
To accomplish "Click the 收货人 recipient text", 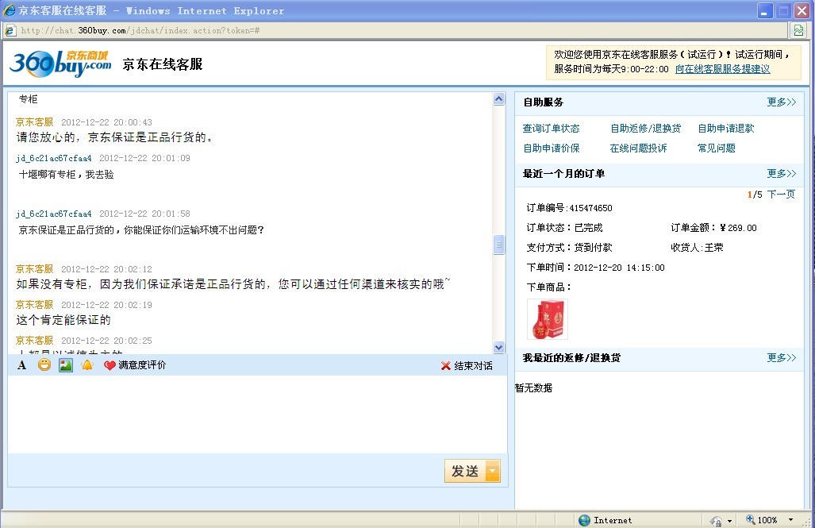I will point(697,247).
